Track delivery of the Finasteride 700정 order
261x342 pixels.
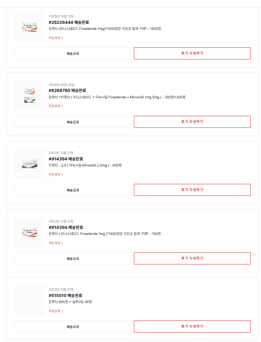[x=73, y=258]
